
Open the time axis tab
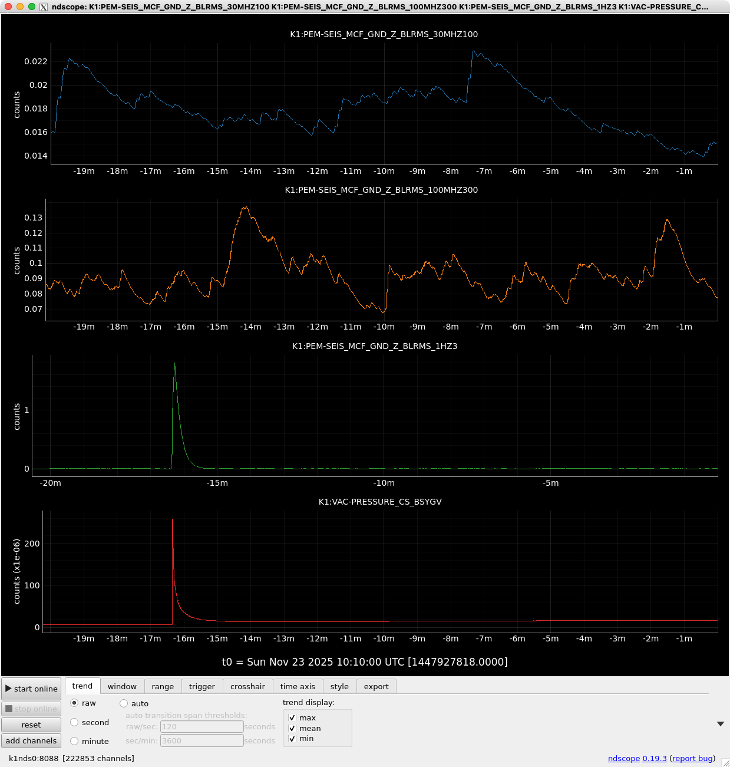point(298,686)
